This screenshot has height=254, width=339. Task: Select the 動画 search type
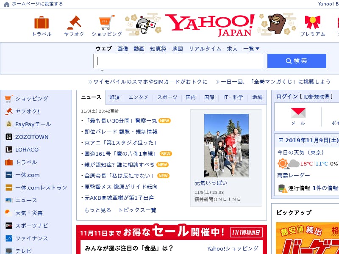coord(139,49)
